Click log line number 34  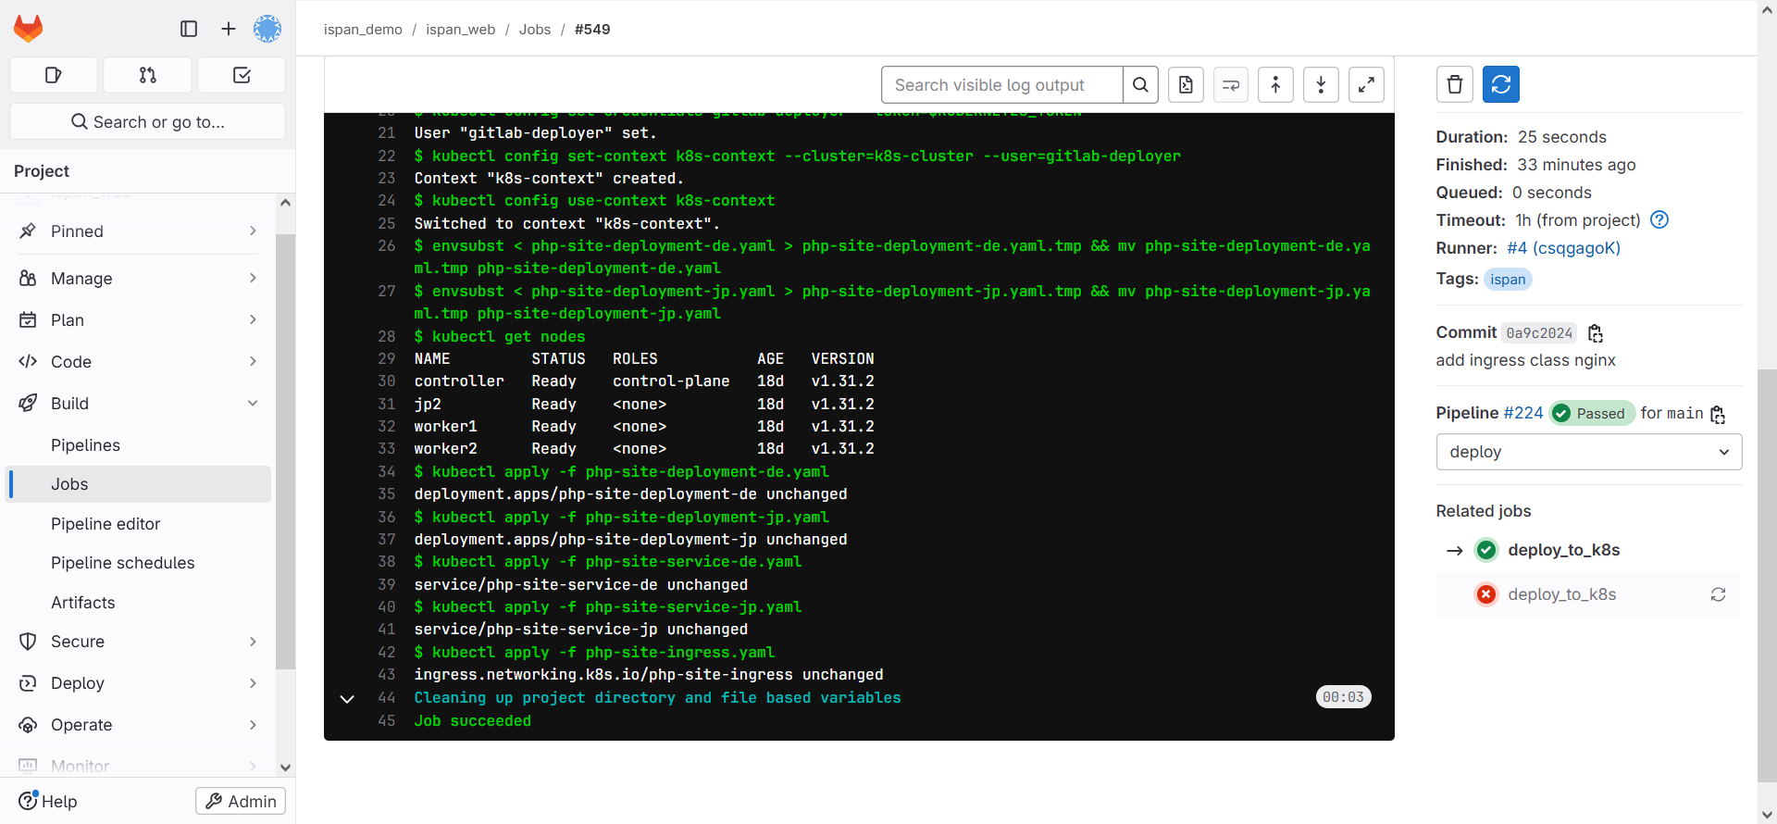point(386,472)
